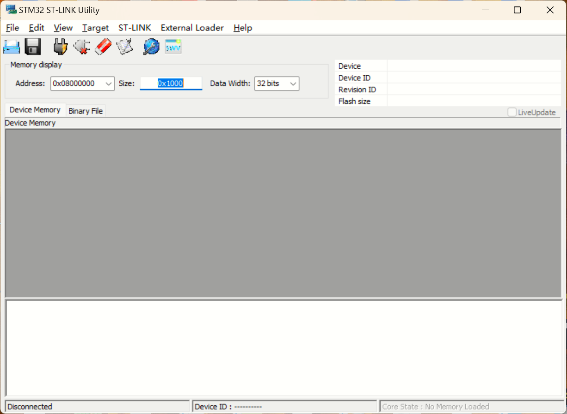Click the Device Memory header label
567x414 pixels.
[x=31, y=123]
